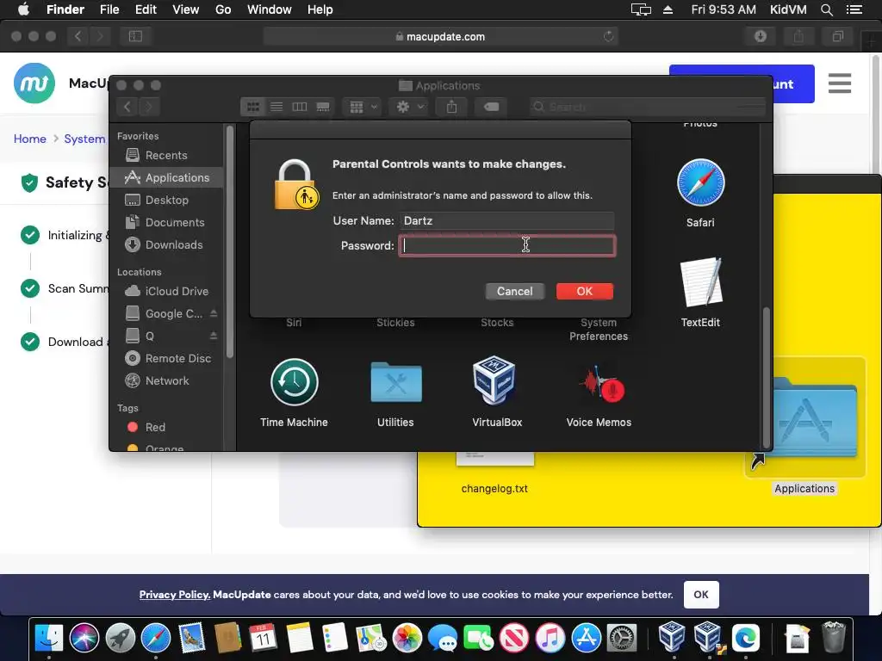The height and width of the screenshot is (661, 882).
Task: Open the item grouping dropdown
Action: [x=363, y=107]
